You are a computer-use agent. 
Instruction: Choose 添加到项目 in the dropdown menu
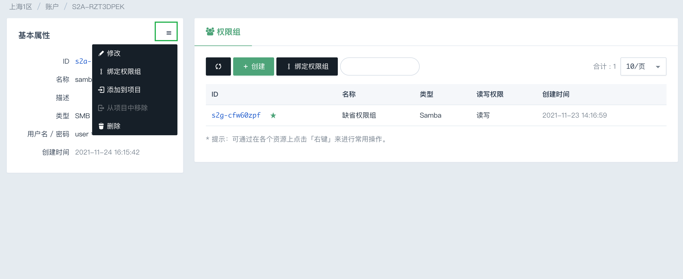click(124, 90)
